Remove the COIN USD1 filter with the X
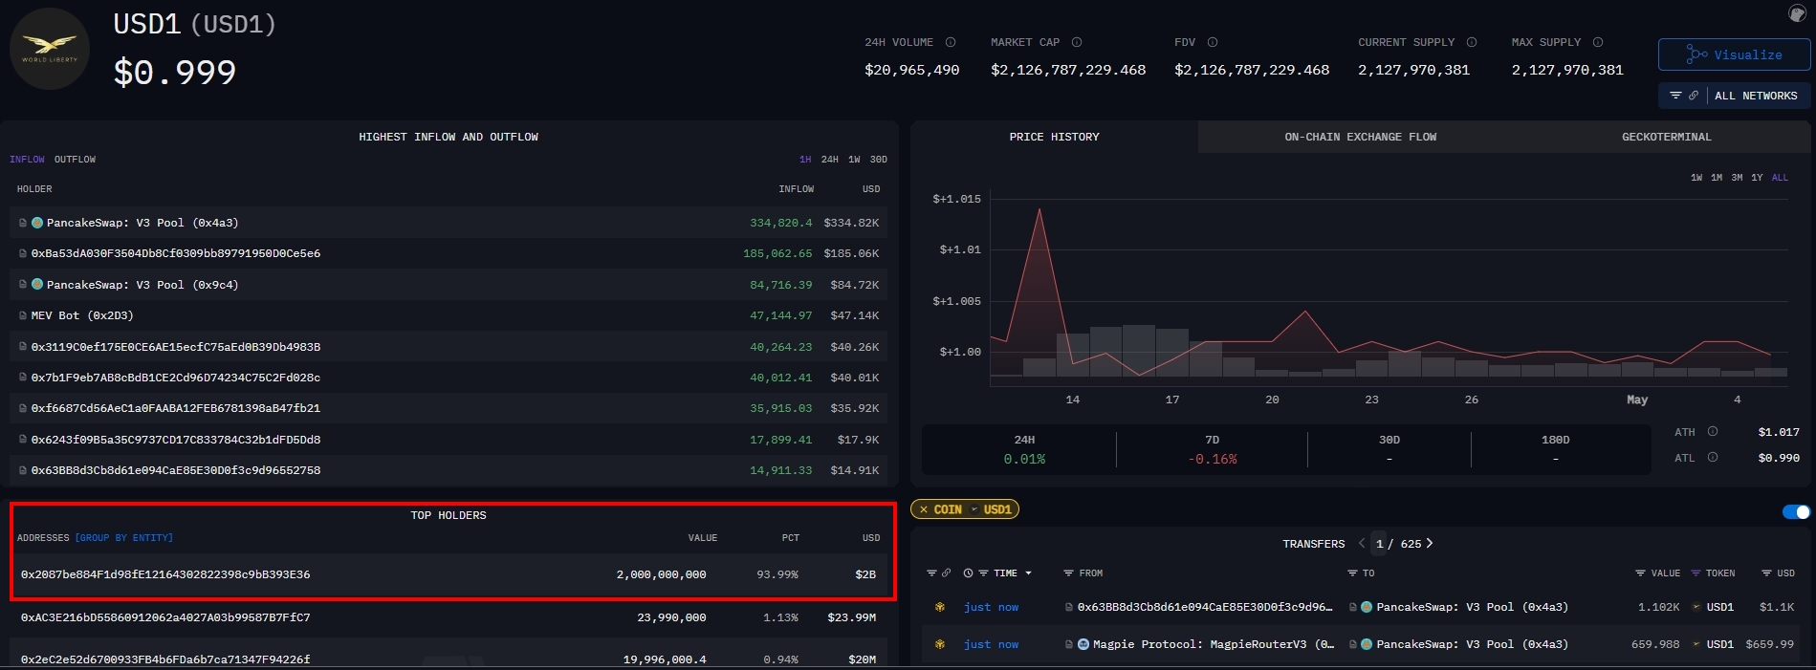 (x=923, y=509)
